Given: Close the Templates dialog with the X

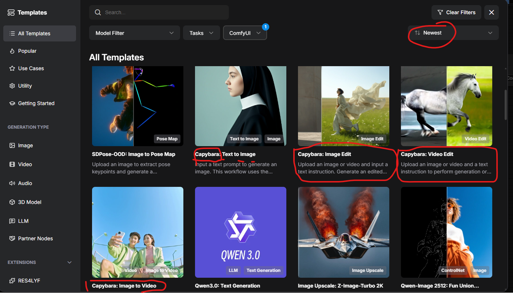Looking at the screenshot, I should (x=492, y=12).
